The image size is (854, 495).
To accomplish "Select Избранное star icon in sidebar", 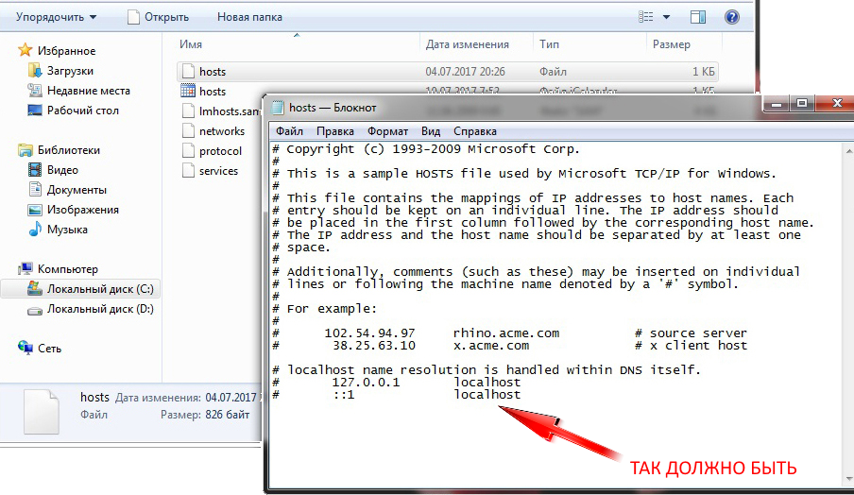I will tap(26, 51).
